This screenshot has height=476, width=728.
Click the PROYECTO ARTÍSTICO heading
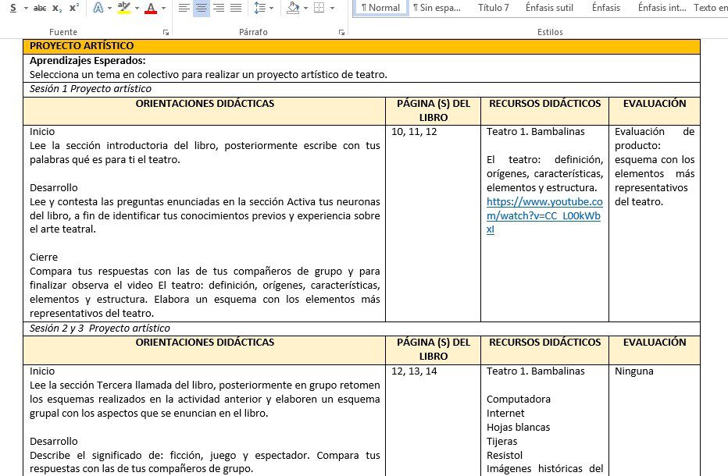pyautogui.click(x=82, y=46)
